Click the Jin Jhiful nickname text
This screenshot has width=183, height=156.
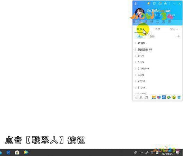(153, 10)
